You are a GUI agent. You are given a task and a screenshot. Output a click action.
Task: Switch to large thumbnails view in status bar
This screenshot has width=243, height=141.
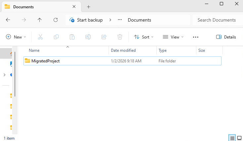pyautogui.click(x=239, y=138)
